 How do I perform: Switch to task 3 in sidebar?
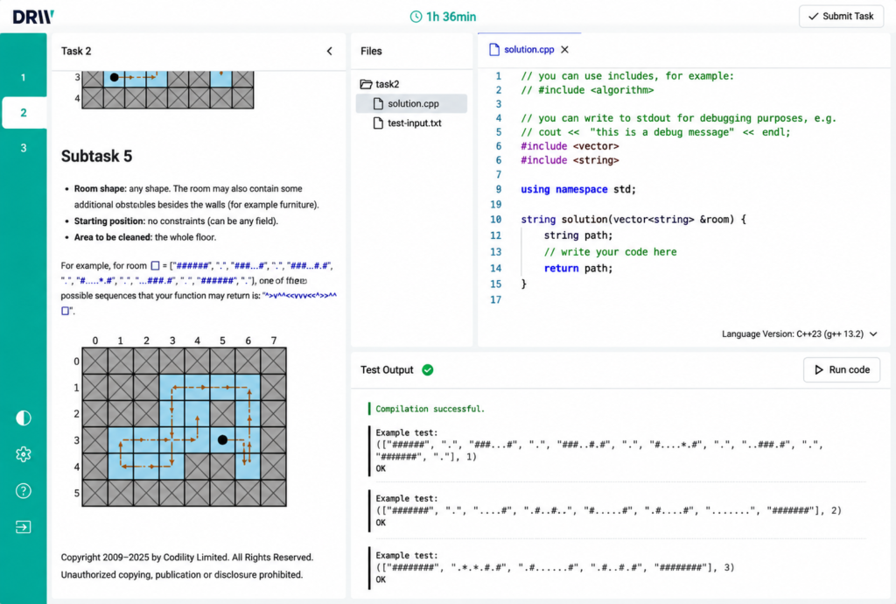[x=24, y=148]
